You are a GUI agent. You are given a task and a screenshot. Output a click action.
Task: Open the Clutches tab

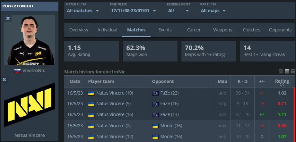point(251,30)
